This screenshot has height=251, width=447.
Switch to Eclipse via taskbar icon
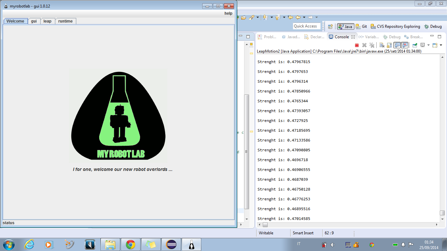[171, 244]
